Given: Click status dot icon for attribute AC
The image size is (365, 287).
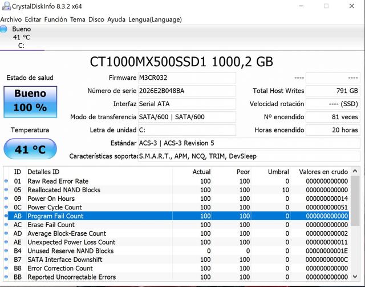Looking at the screenshot, I should coord(6,224).
